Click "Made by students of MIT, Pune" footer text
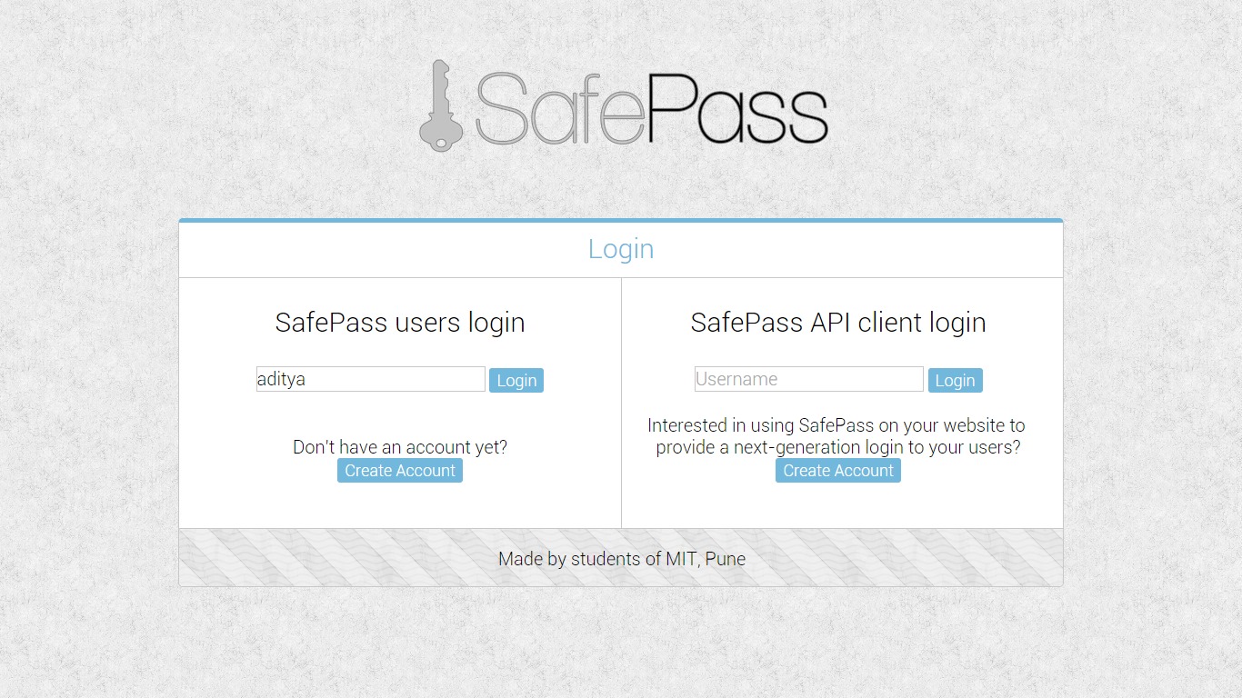1242x698 pixels. 621,559
